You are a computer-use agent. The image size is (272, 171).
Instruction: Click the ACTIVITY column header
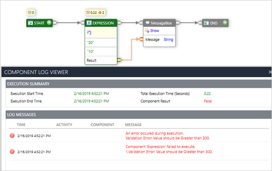click(64, 125)
